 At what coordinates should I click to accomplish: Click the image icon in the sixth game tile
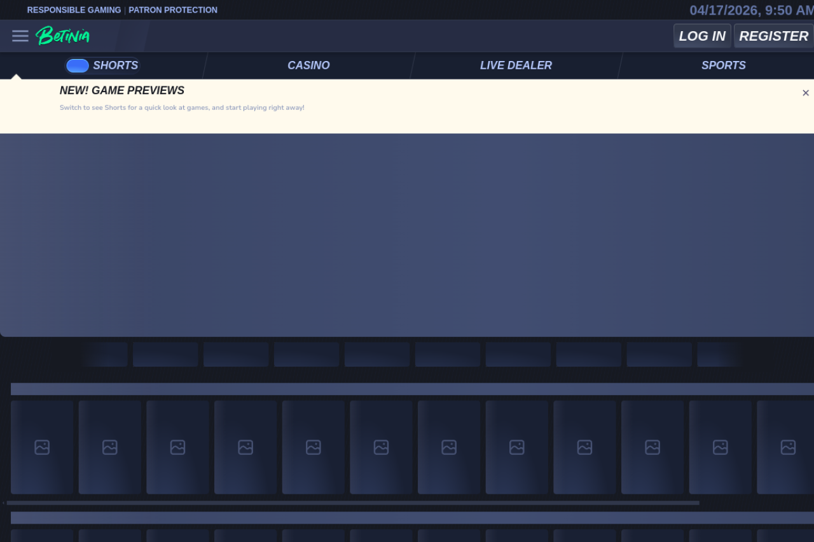coord(381,447)
